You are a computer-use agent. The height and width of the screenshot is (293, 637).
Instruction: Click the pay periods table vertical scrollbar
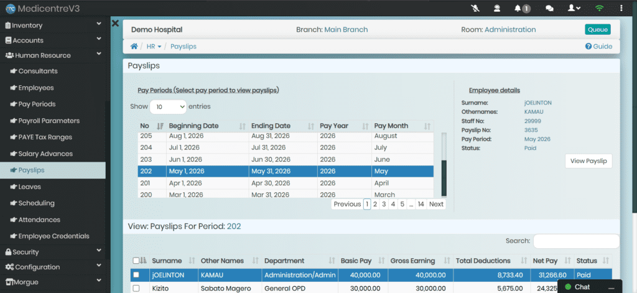pos(444,165)
